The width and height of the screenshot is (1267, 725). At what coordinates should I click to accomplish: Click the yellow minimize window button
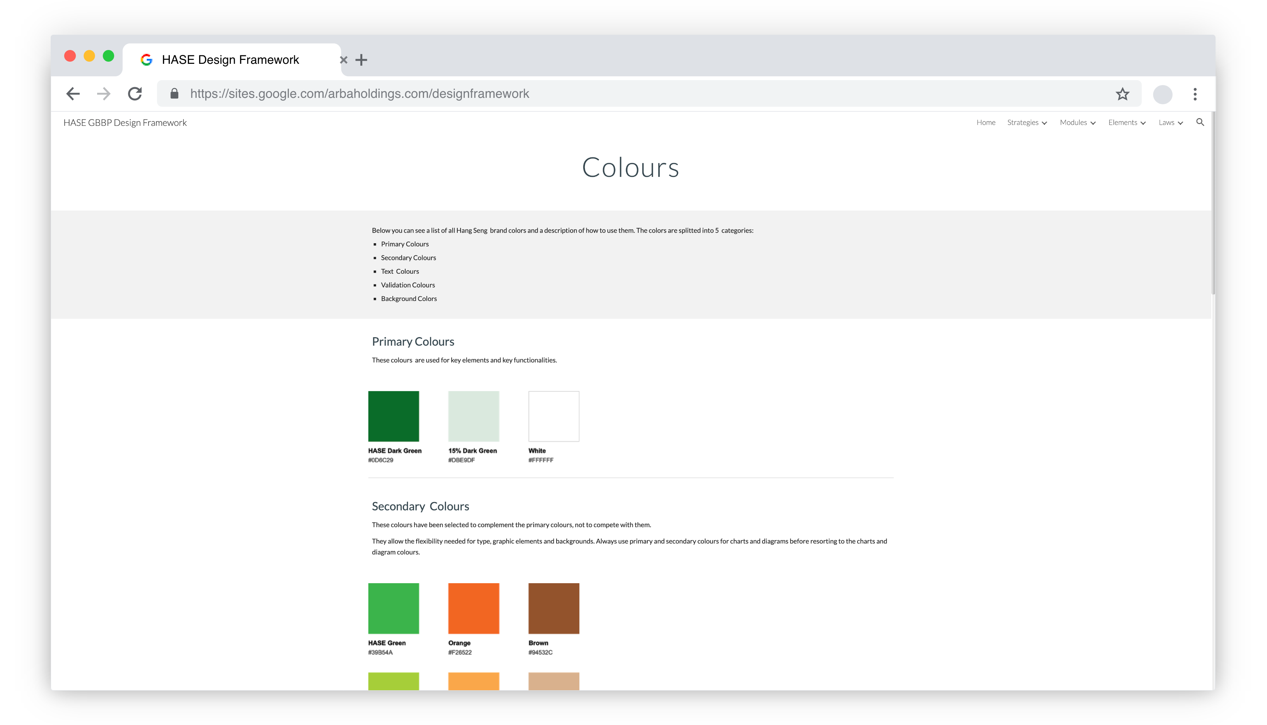(89, 56)
